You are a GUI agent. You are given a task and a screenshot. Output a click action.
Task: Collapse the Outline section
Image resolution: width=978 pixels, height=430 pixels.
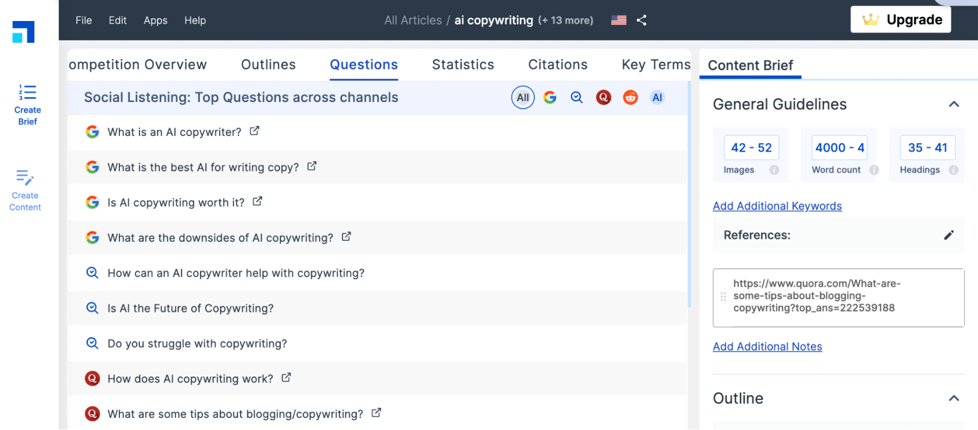tap(954, 398)
